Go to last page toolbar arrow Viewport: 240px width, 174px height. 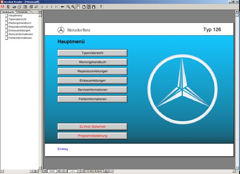56,7
